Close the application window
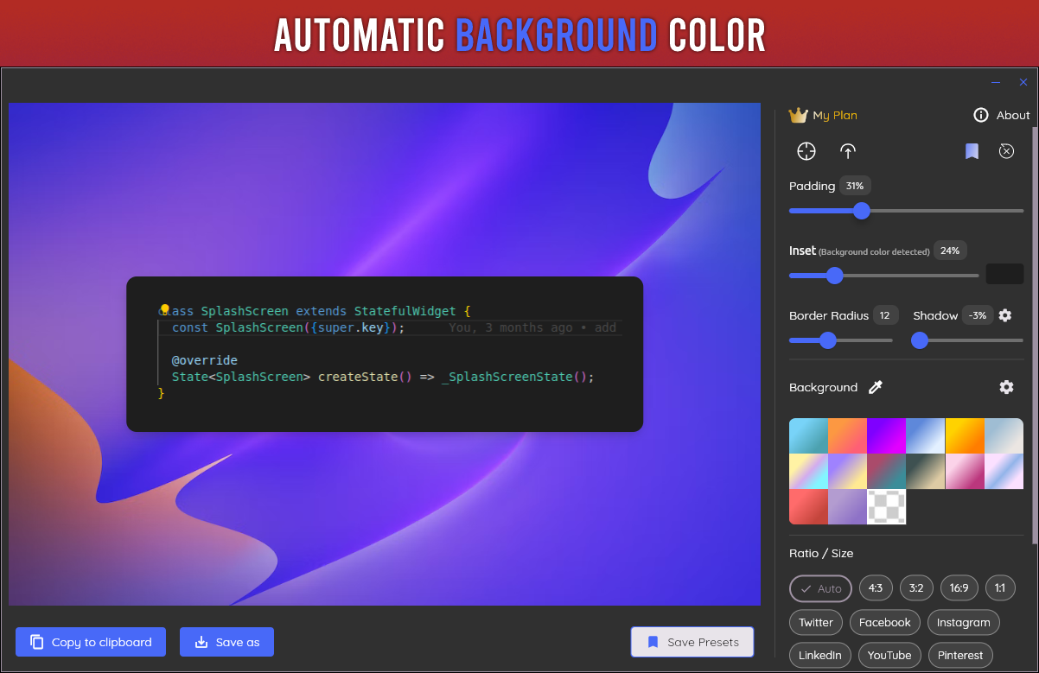The image size is (1039, 673). click(x=1023, y=82)
